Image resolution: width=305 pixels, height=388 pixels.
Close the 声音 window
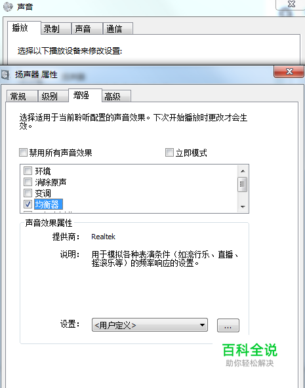[291, 4]
